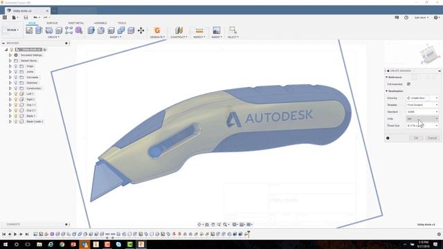This screenshot has height=249, width=443.
Task: Open the Drawing 'Create New' dropdown
Action: coord(422,98)
